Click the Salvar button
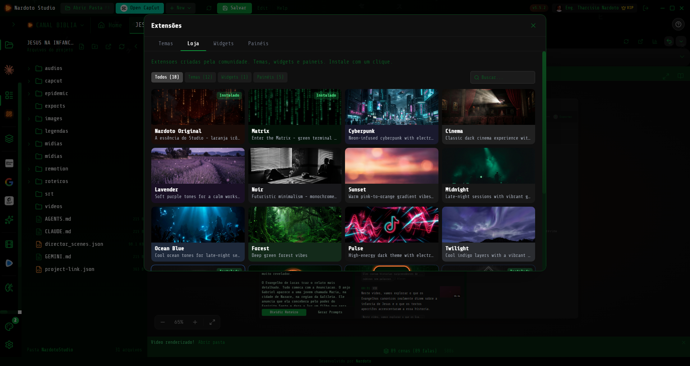The height and width of the screenshot is (366, 690). pos(234,8)
